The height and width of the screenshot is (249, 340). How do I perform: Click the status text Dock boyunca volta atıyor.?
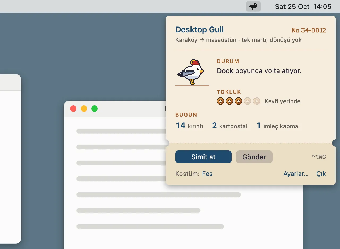[x=259, y=71]
